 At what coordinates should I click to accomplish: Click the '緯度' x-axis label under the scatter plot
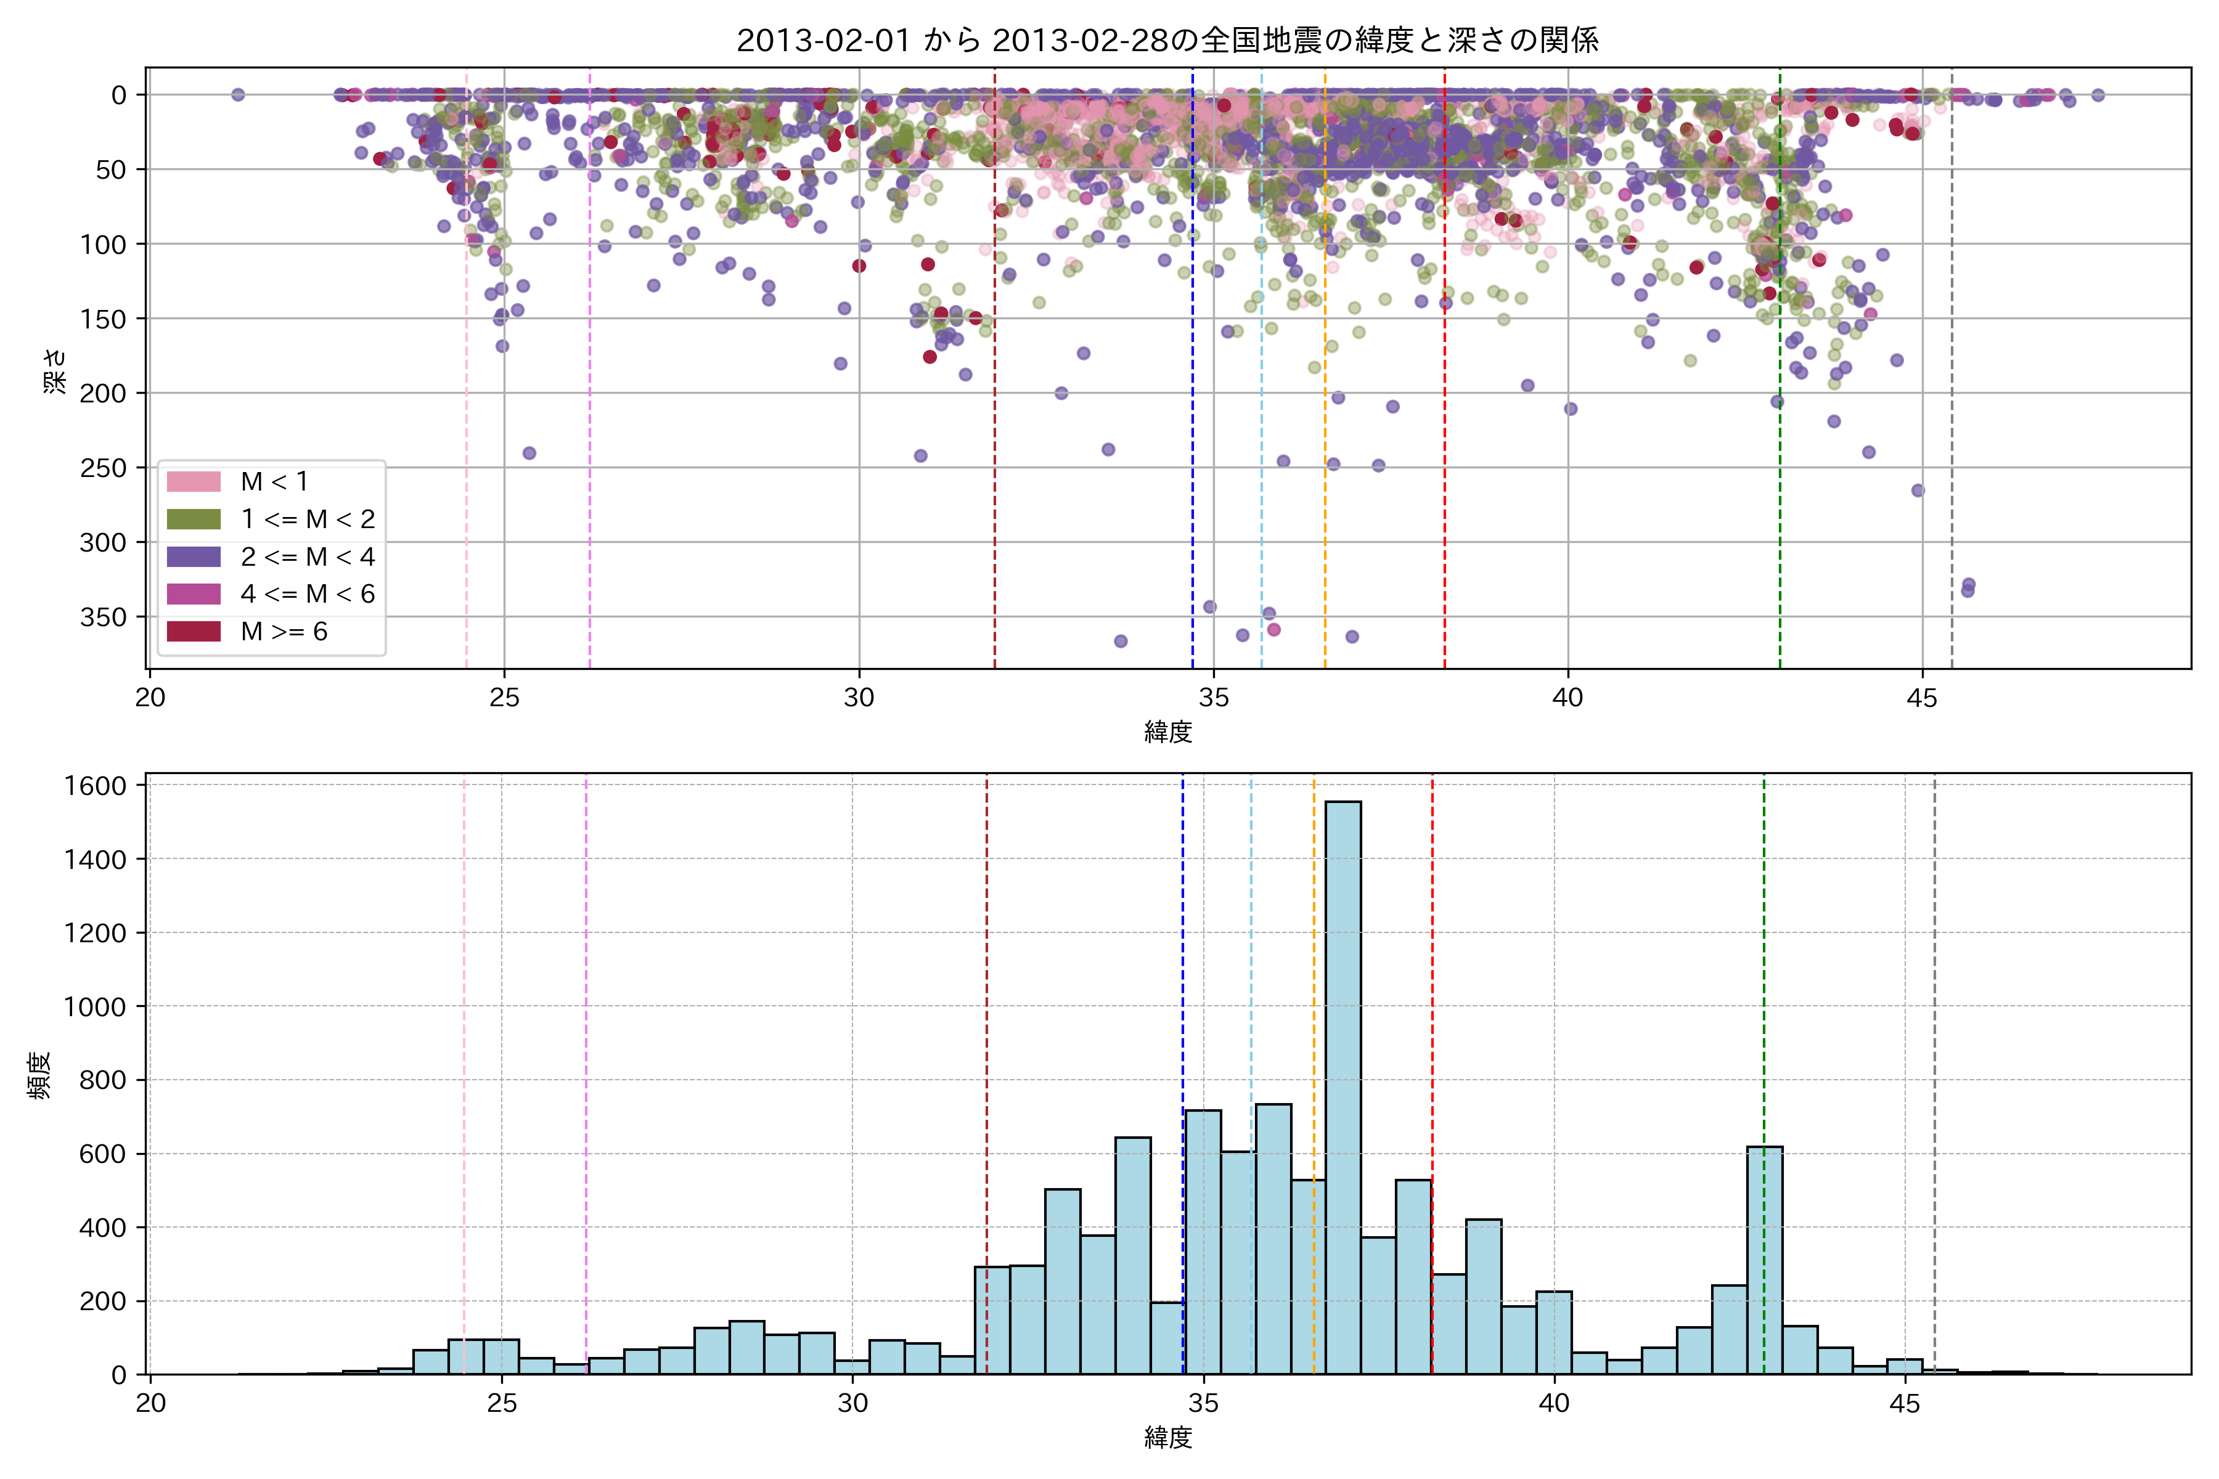(1168, 732)
